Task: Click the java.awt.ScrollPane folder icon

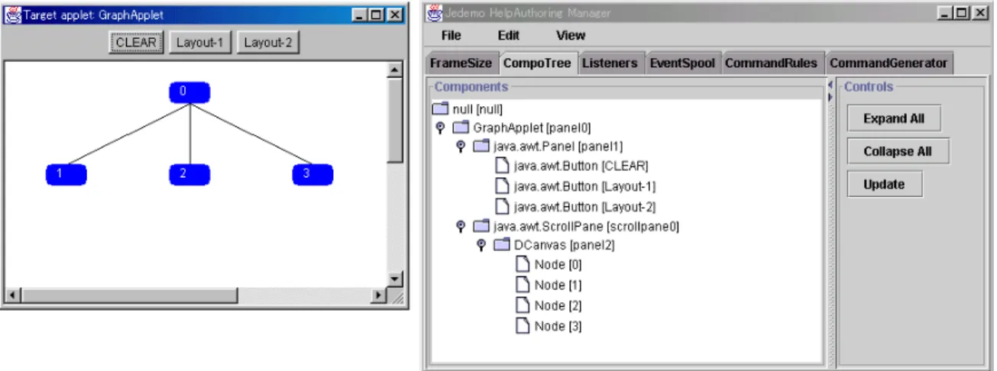Action: pyautogui.click(x=481, y=226)
